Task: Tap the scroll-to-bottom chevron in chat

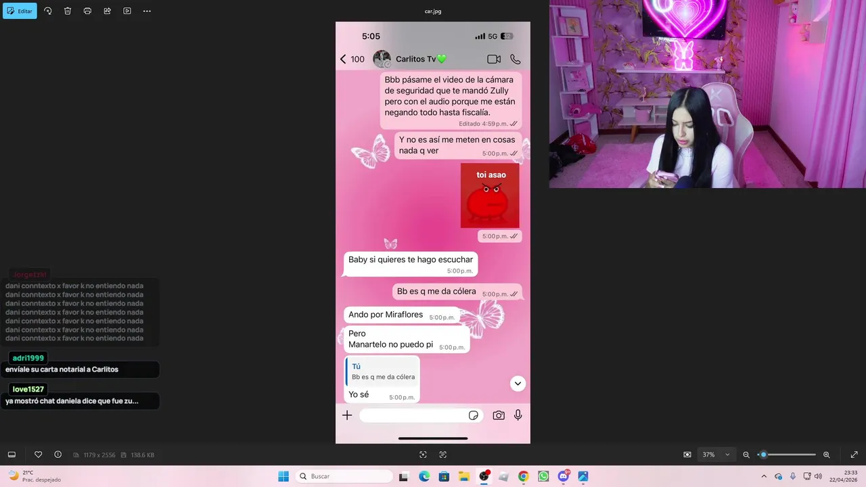Action: [518, 384]
